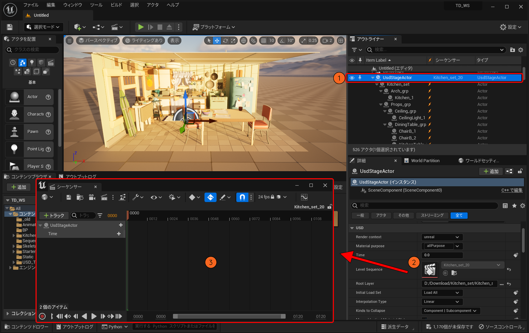
Task: Click the Level Sequence clapperboard thumbnail
Action: click(430, 269)
